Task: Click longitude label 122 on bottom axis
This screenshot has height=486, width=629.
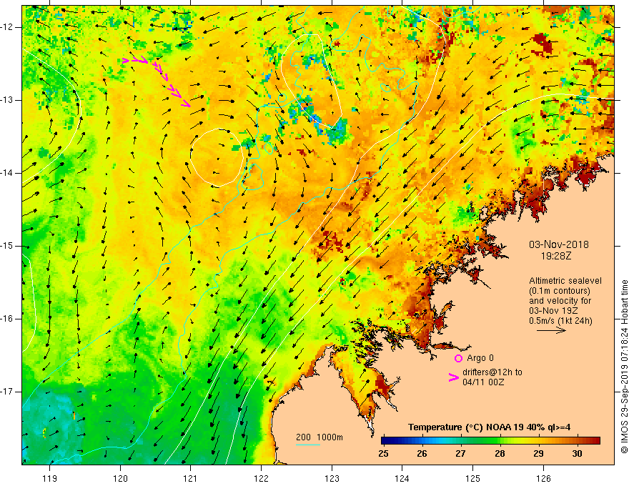Action: [261, 478]
